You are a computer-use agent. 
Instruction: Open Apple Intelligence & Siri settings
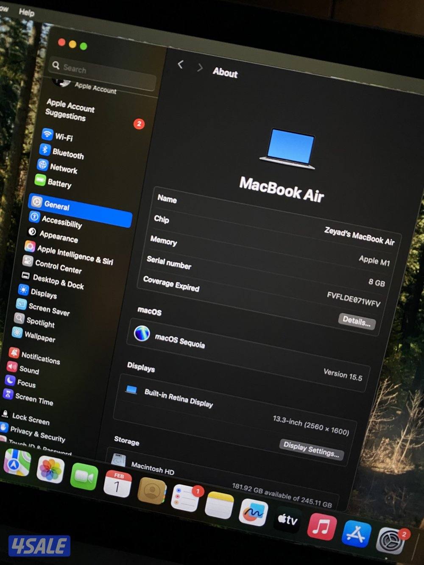tap(75, 255)
